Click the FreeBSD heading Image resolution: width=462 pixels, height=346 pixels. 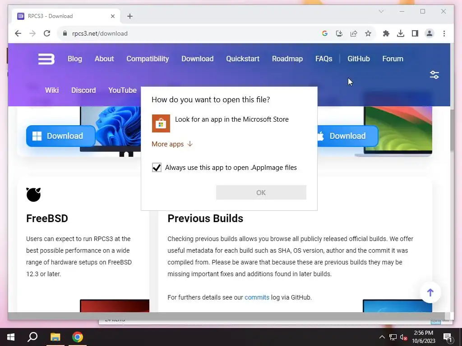tap(47, 219)
